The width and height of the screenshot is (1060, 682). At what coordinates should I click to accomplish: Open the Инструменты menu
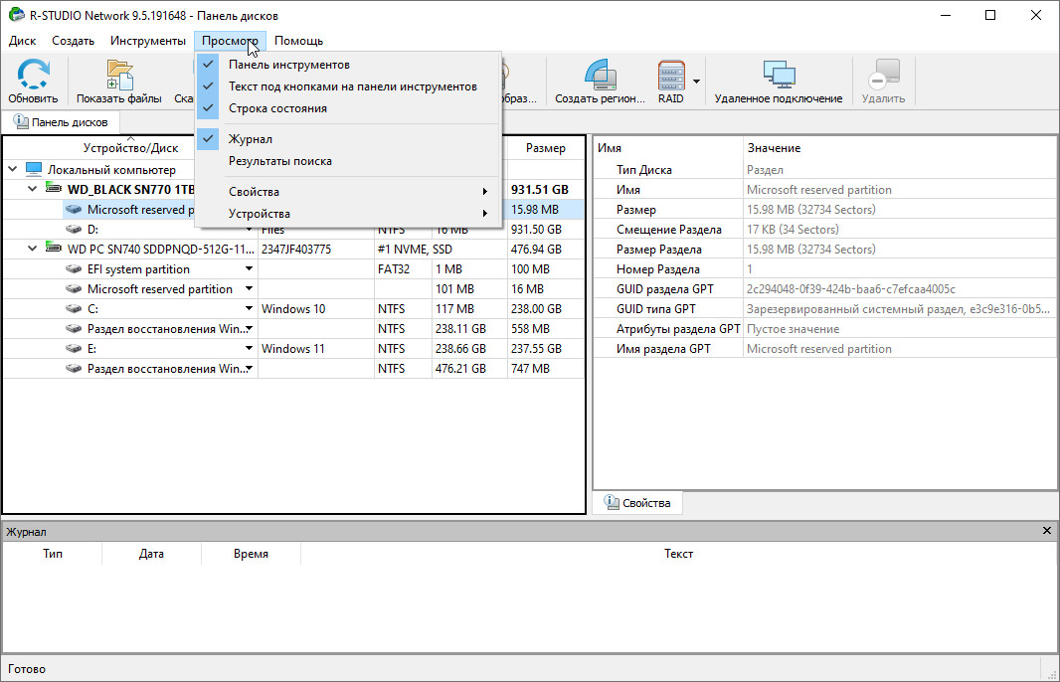(148, 41)
